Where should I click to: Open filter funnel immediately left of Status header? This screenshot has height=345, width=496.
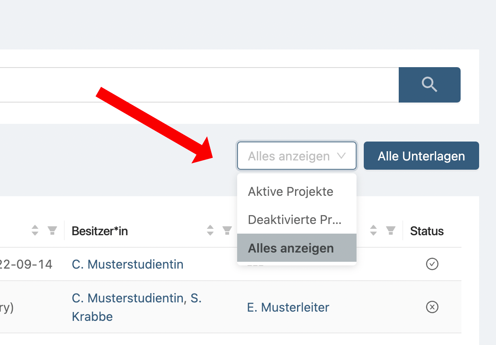[x=390, y=230]
